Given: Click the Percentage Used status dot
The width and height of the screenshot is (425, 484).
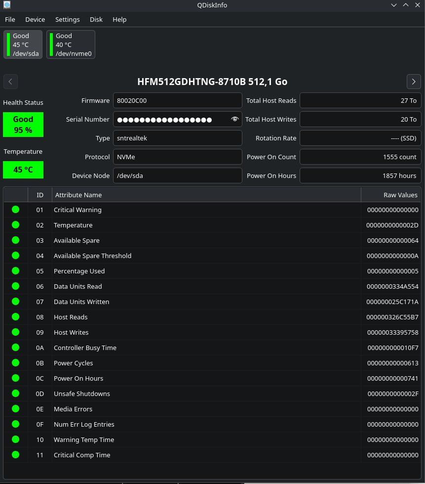Looking at the screenshot, I should coord(15,271).
